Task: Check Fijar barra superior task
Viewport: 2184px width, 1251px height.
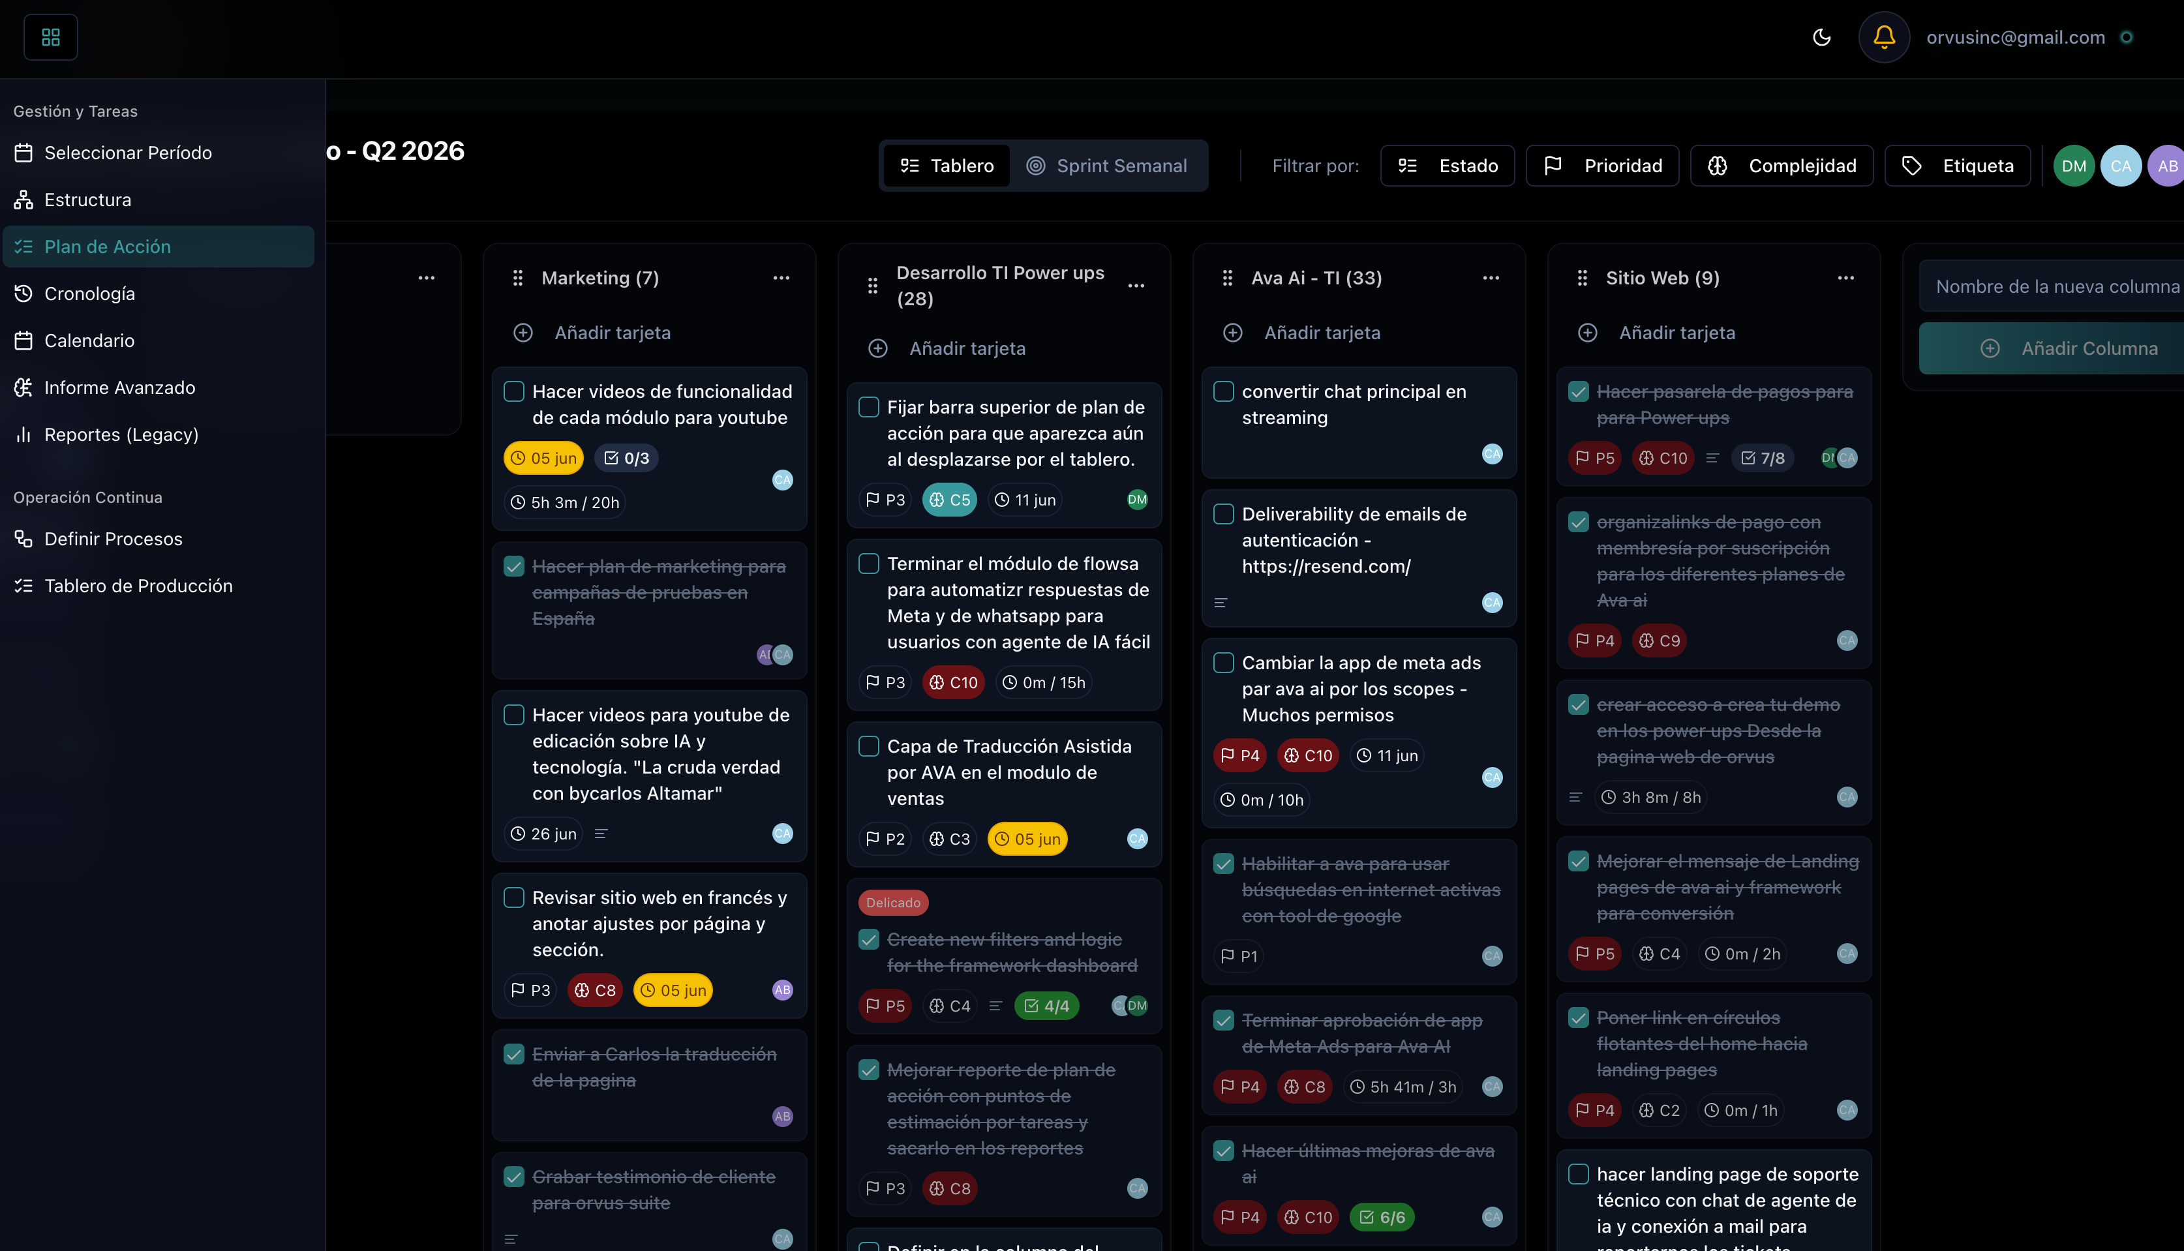Action: [x=869, y=406]
